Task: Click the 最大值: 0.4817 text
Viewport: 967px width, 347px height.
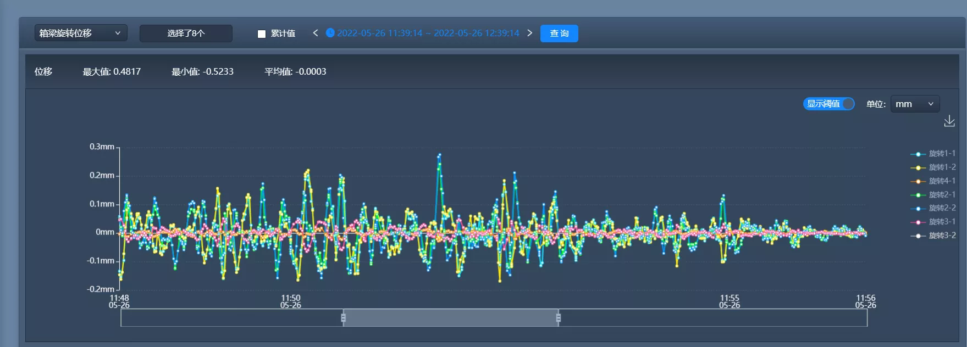Action: (112, 71)
